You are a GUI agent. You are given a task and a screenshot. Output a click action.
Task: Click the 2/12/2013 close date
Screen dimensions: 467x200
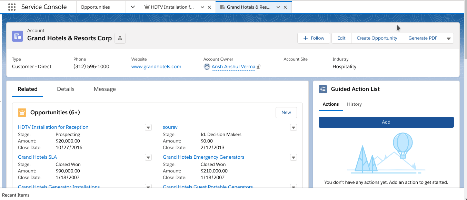pyautogui.click(x=212, y=148)
